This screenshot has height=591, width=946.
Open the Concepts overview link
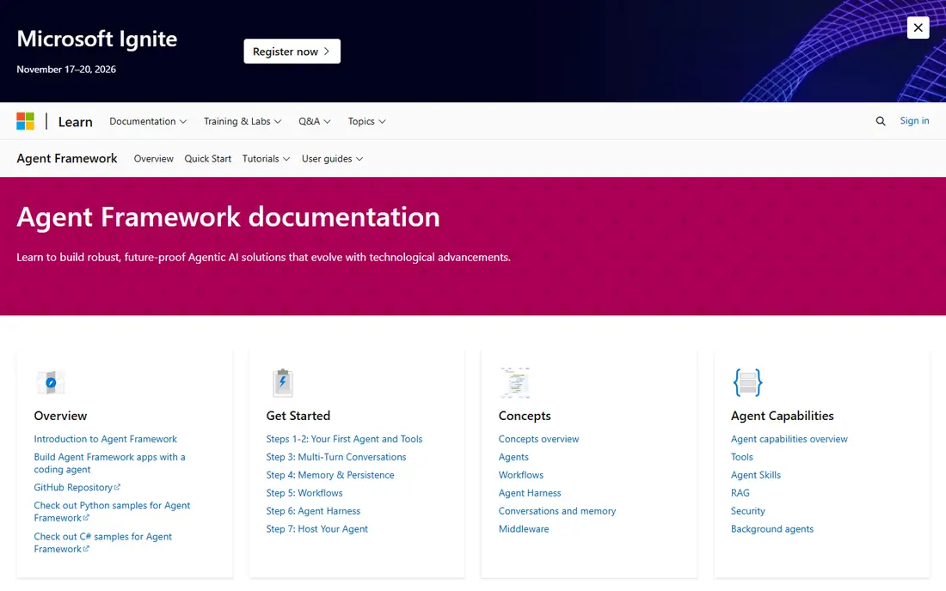[x=538, y=439]
